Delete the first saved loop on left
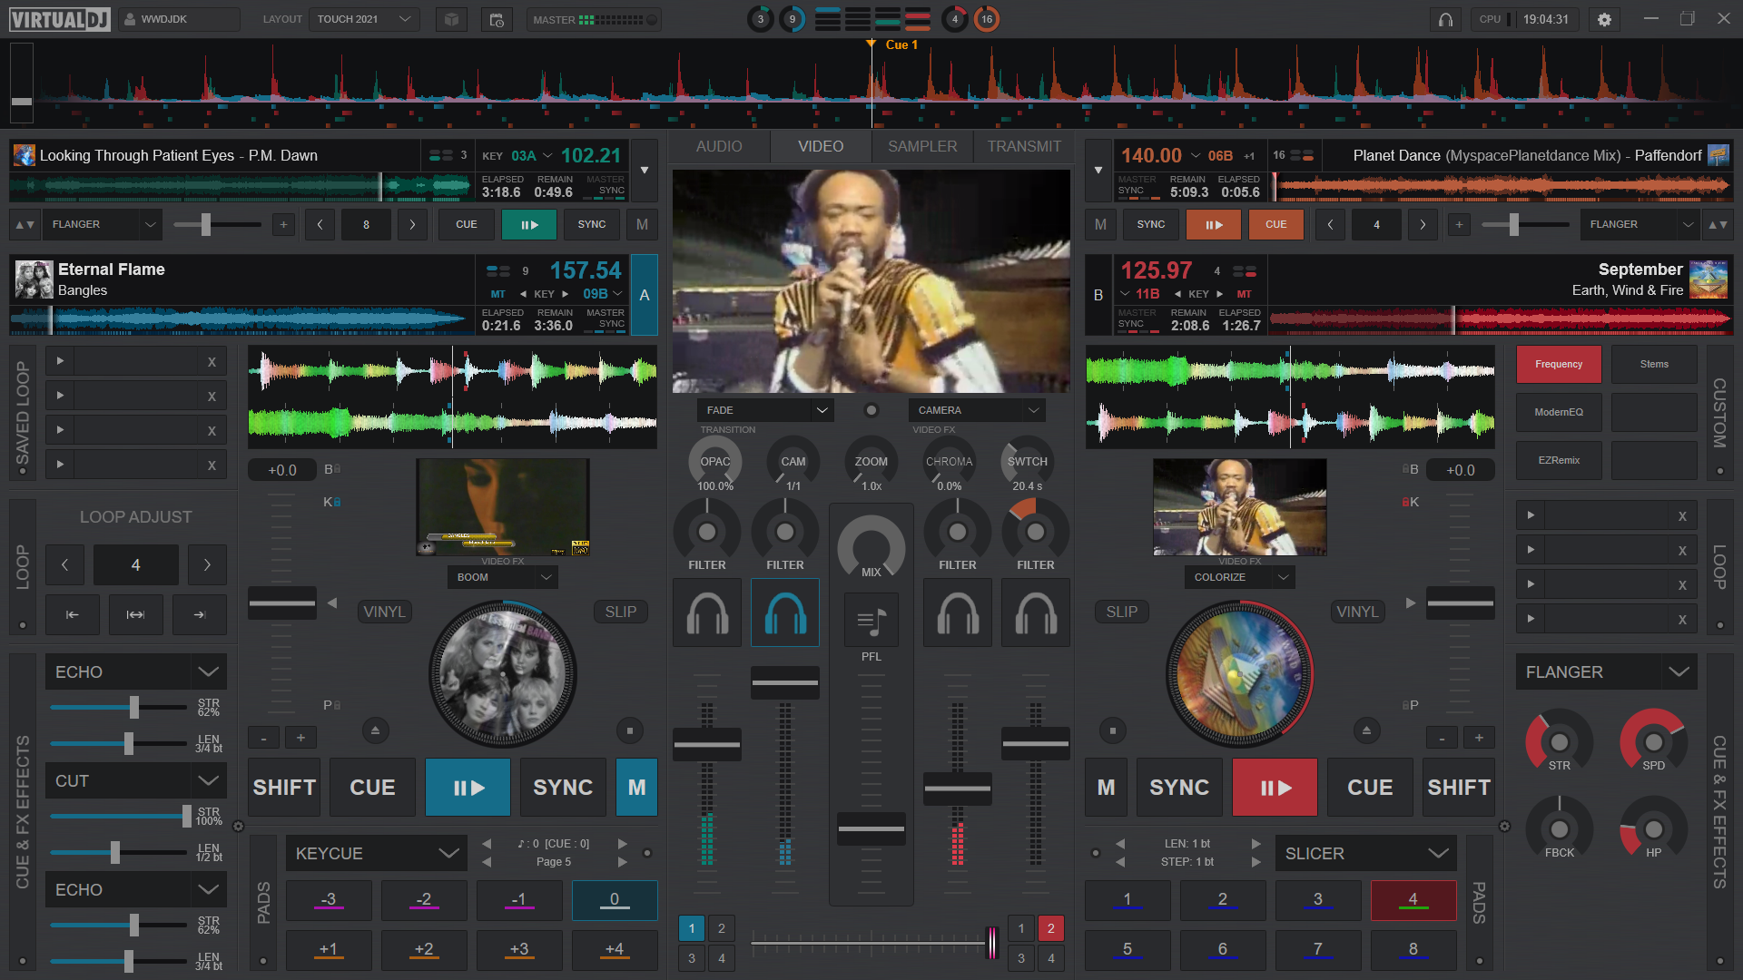This screenshot has width=1743, height=980. pos(212,361)
